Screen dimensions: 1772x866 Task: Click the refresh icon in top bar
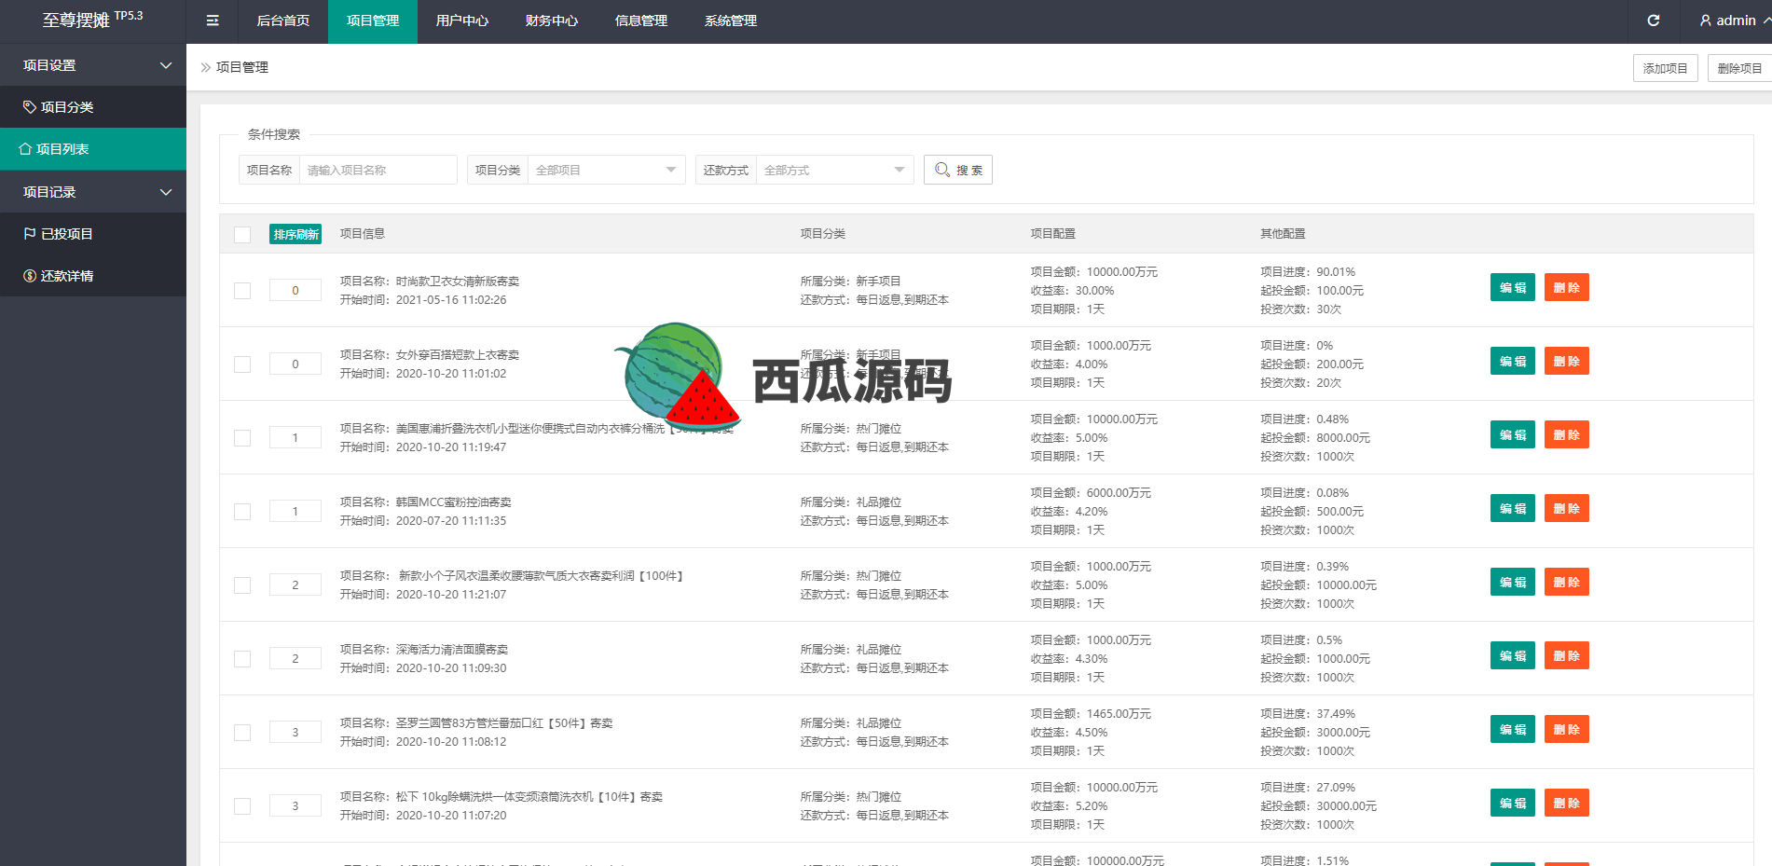(x=1654, y=21)
